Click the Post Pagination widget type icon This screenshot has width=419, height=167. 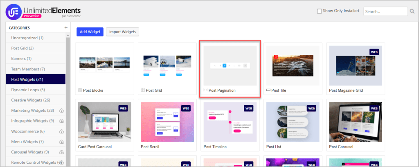point(205,90)
